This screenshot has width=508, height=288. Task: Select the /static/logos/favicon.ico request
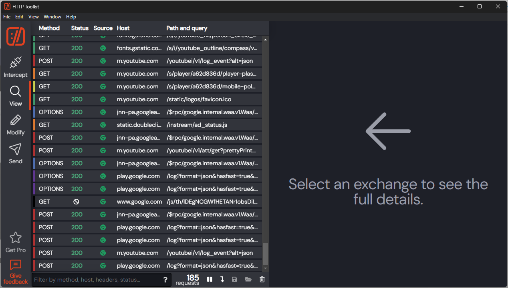147,99
